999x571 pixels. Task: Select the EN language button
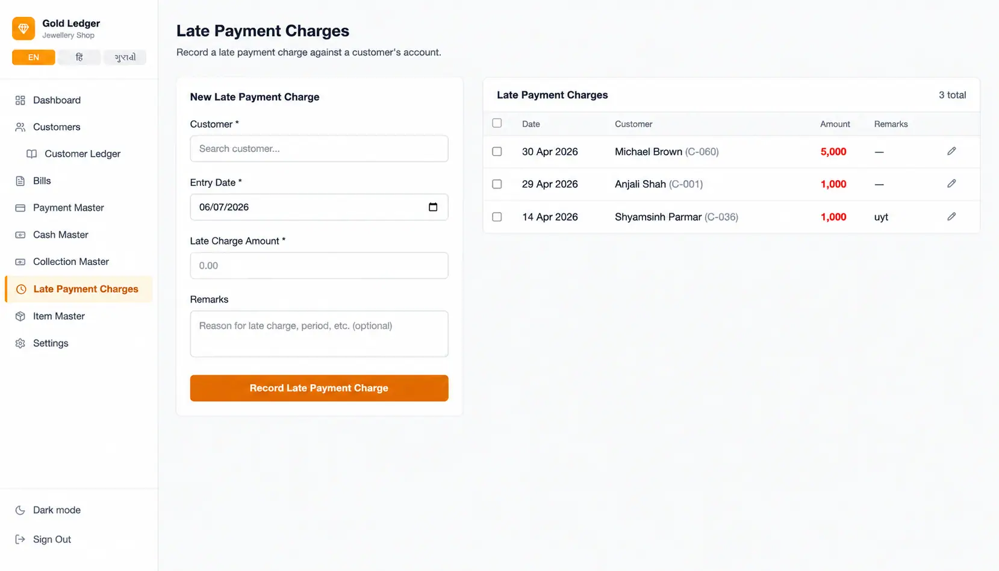(x=34, y=57)
